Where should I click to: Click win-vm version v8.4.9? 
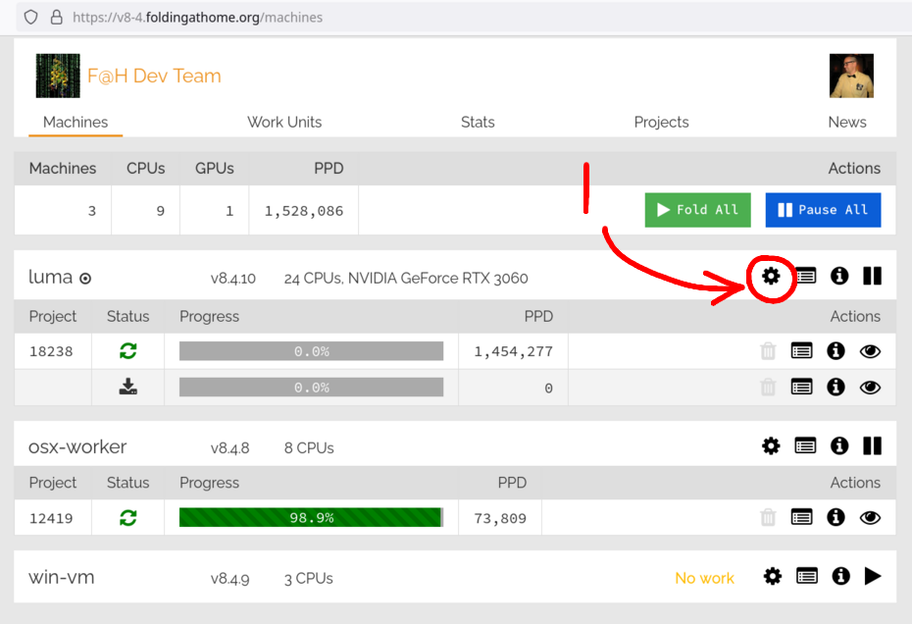(x=229, y=579)
